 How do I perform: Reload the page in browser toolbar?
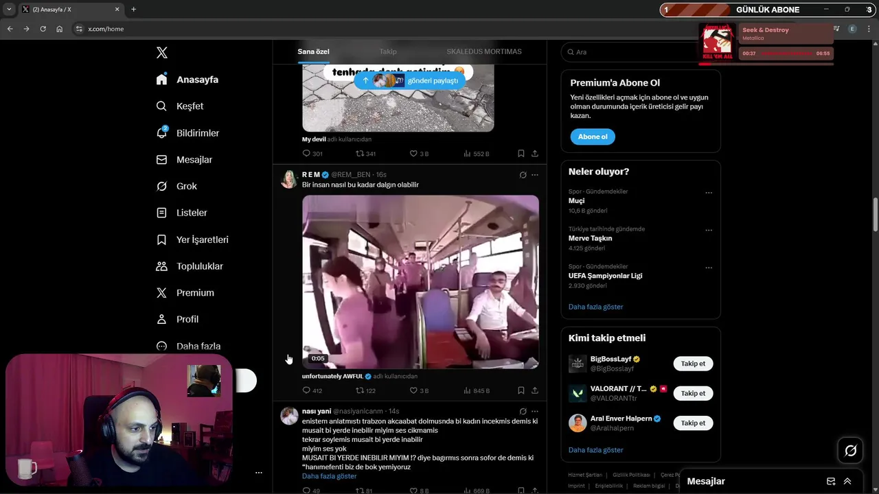[x=43, y=29]
